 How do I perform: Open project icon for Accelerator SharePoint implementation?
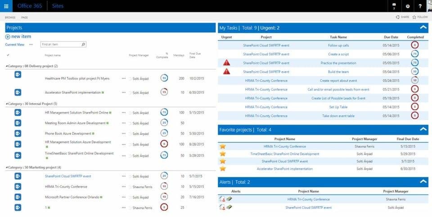click(x=18, y=92)
